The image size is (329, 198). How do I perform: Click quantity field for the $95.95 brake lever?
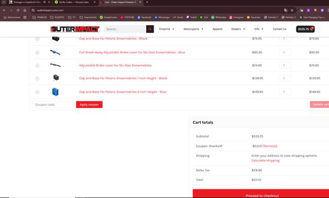[285, 52]
